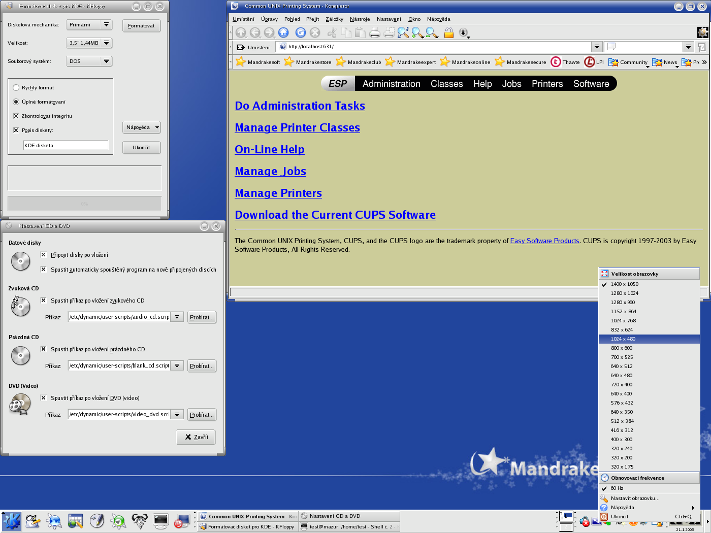Follow the Manage Printers link
The width and height of the screenshot is (711, 533).
click(x=278, y=193)
